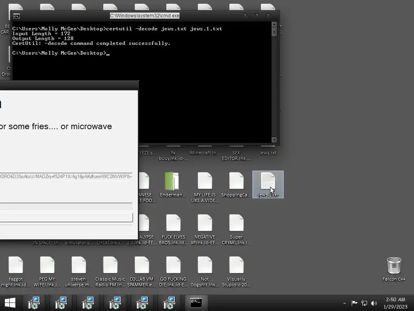The image size is (414, 311).
Task: Select the SEX EDITOR.lnk label
Action: 236,155
